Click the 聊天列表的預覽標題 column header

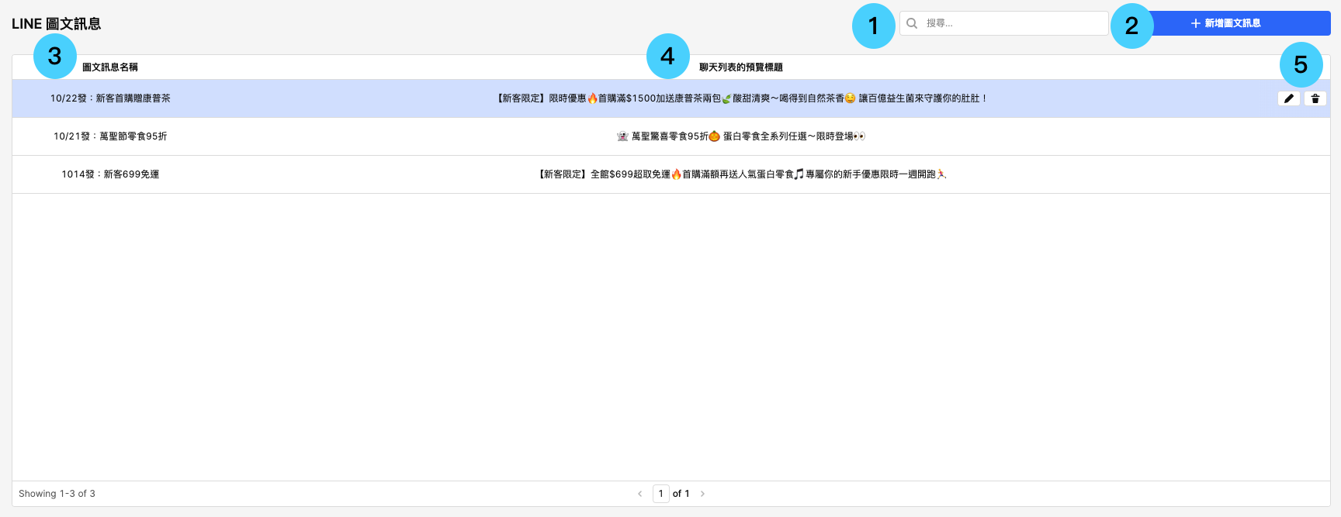pos(740,67)
